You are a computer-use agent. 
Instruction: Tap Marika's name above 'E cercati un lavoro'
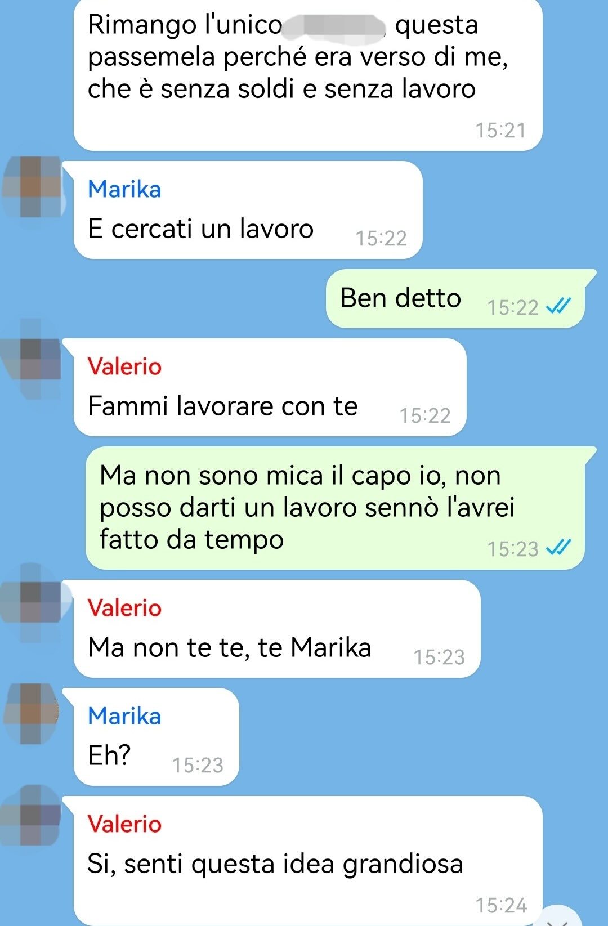(x=124, y=189)
